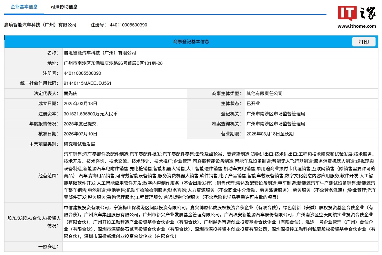Click the 法定代表人 label
Image resolution: width=382 pixels, height=255 pixels.
(x=46, y=93)
